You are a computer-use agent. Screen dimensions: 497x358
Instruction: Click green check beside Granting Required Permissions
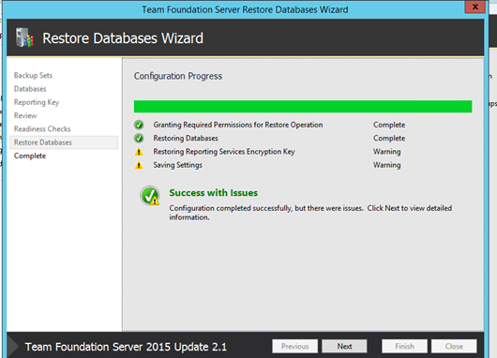[x=139, y=125]
